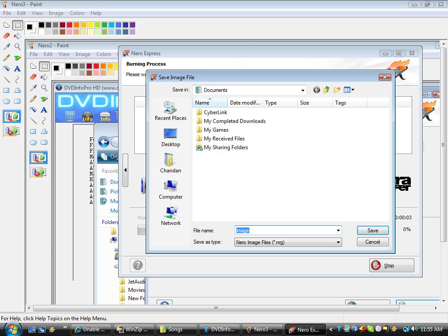Select the rectangular Select tool in Nero3 Paint
Image resolution: width=448 pixels, height=336 pixels.
pos(17,25)
